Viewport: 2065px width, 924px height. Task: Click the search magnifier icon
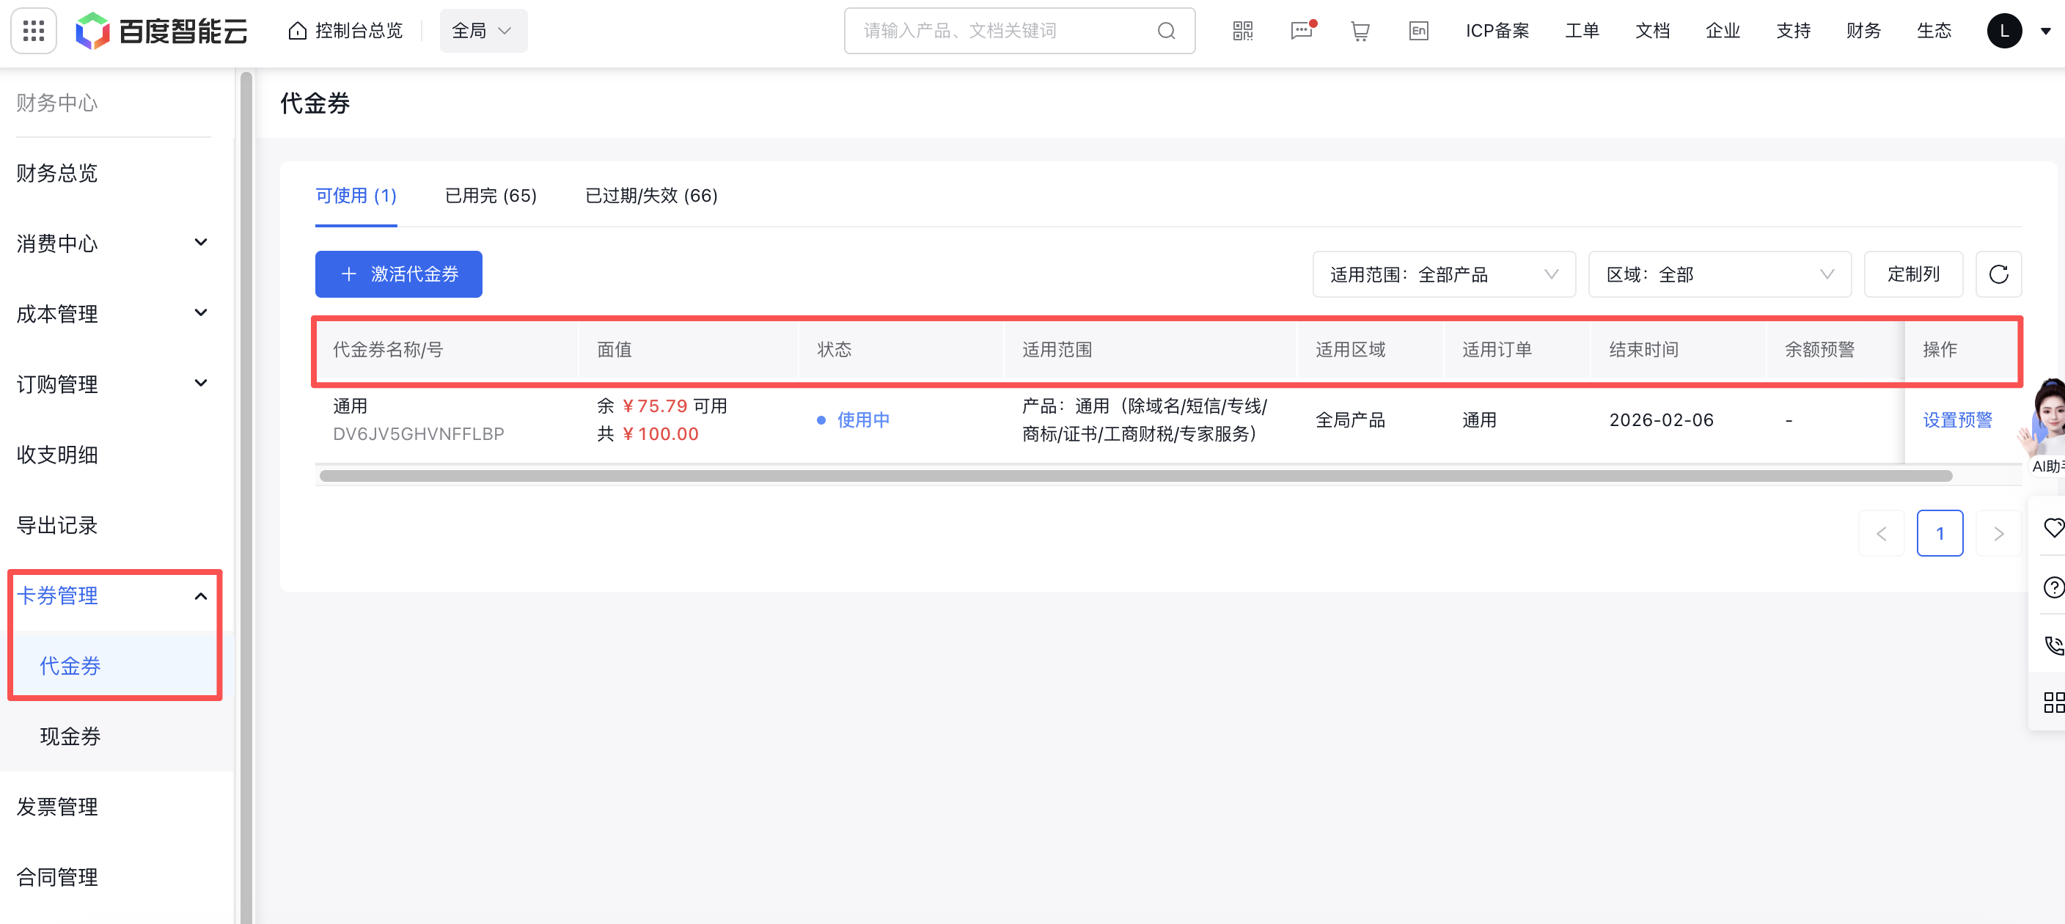pos(1167,32)
